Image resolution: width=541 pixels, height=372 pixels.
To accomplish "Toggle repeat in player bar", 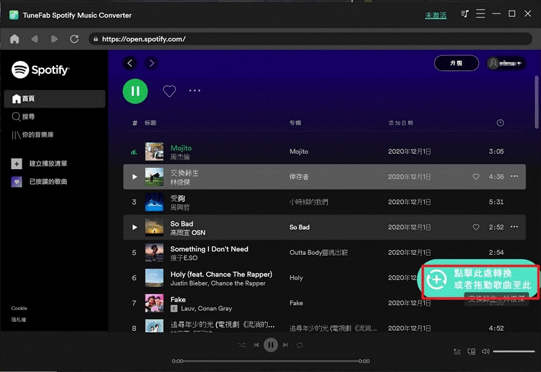I will coord(300,345).
